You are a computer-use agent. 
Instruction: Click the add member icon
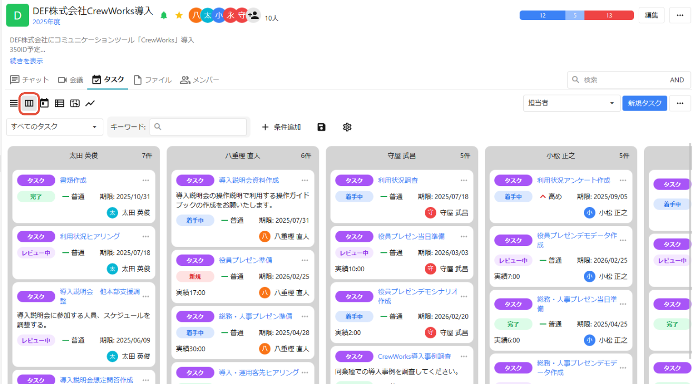[x=253, y=15]
